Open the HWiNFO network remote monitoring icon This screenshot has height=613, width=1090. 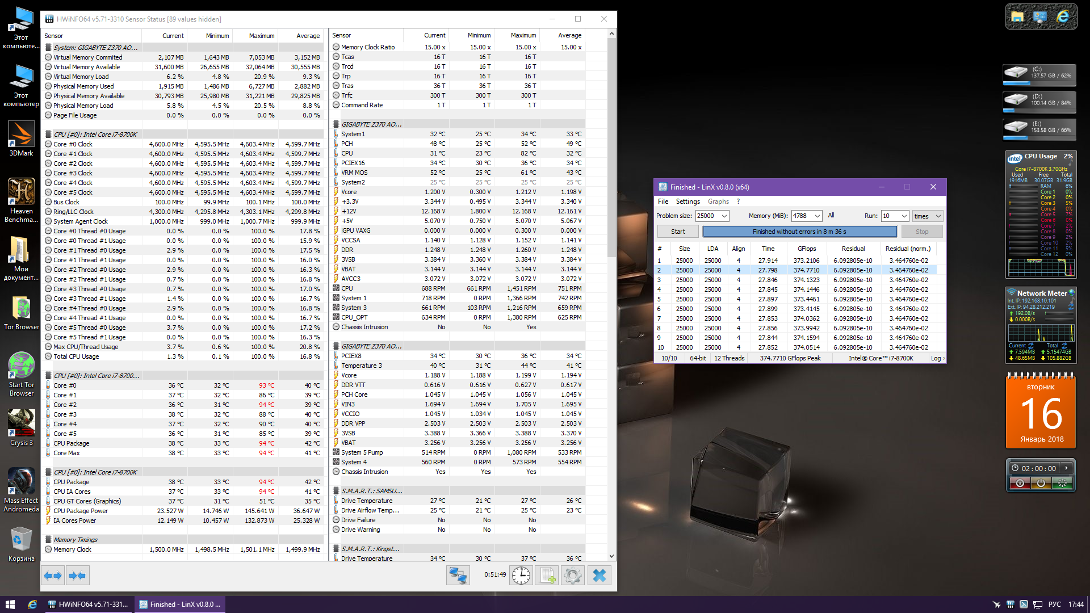click(x=458, y=576)
